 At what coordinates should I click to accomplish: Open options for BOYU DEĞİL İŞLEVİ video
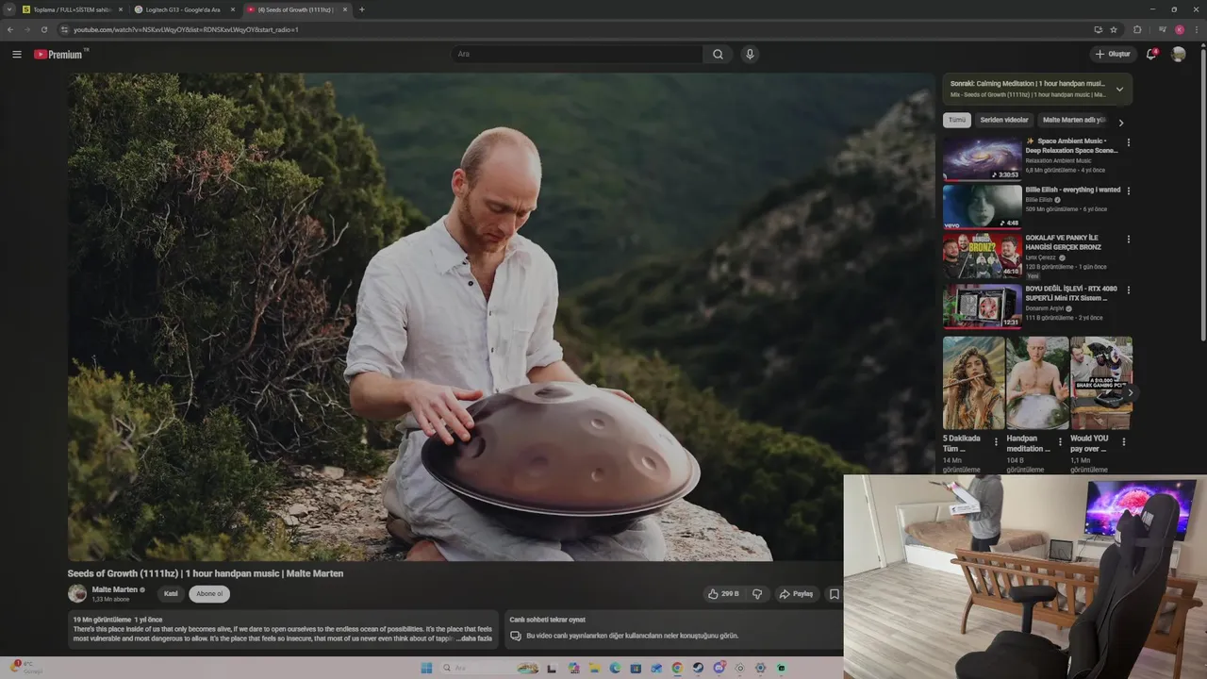[1129, 290]
